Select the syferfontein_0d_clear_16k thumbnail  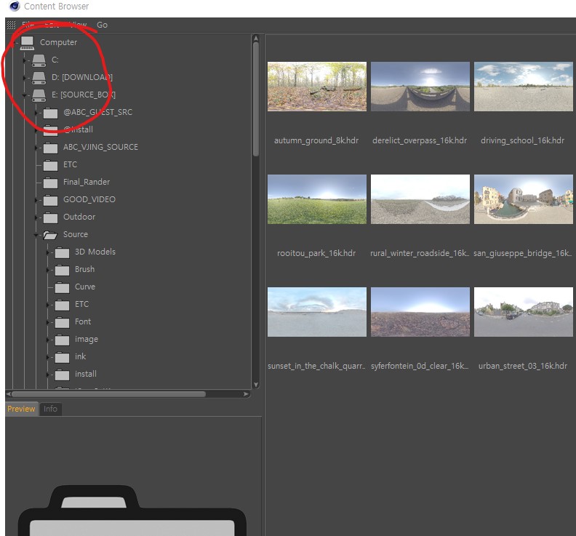coord(420,312)
